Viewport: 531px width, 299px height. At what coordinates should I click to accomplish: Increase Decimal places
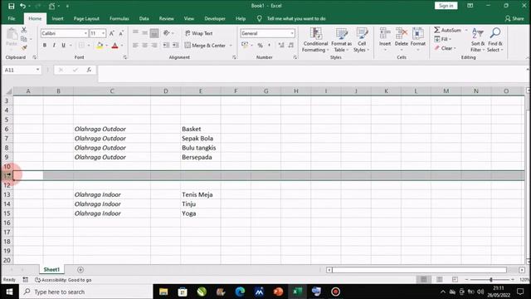coord(281,46)
